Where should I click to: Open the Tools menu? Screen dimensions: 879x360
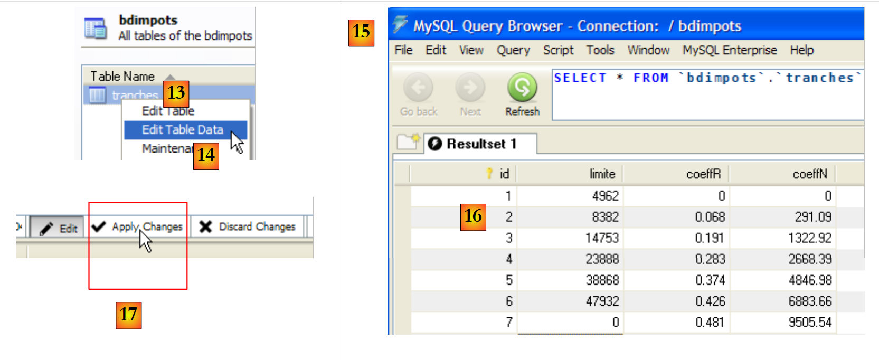pyautogui.click(x=600, y=50)
